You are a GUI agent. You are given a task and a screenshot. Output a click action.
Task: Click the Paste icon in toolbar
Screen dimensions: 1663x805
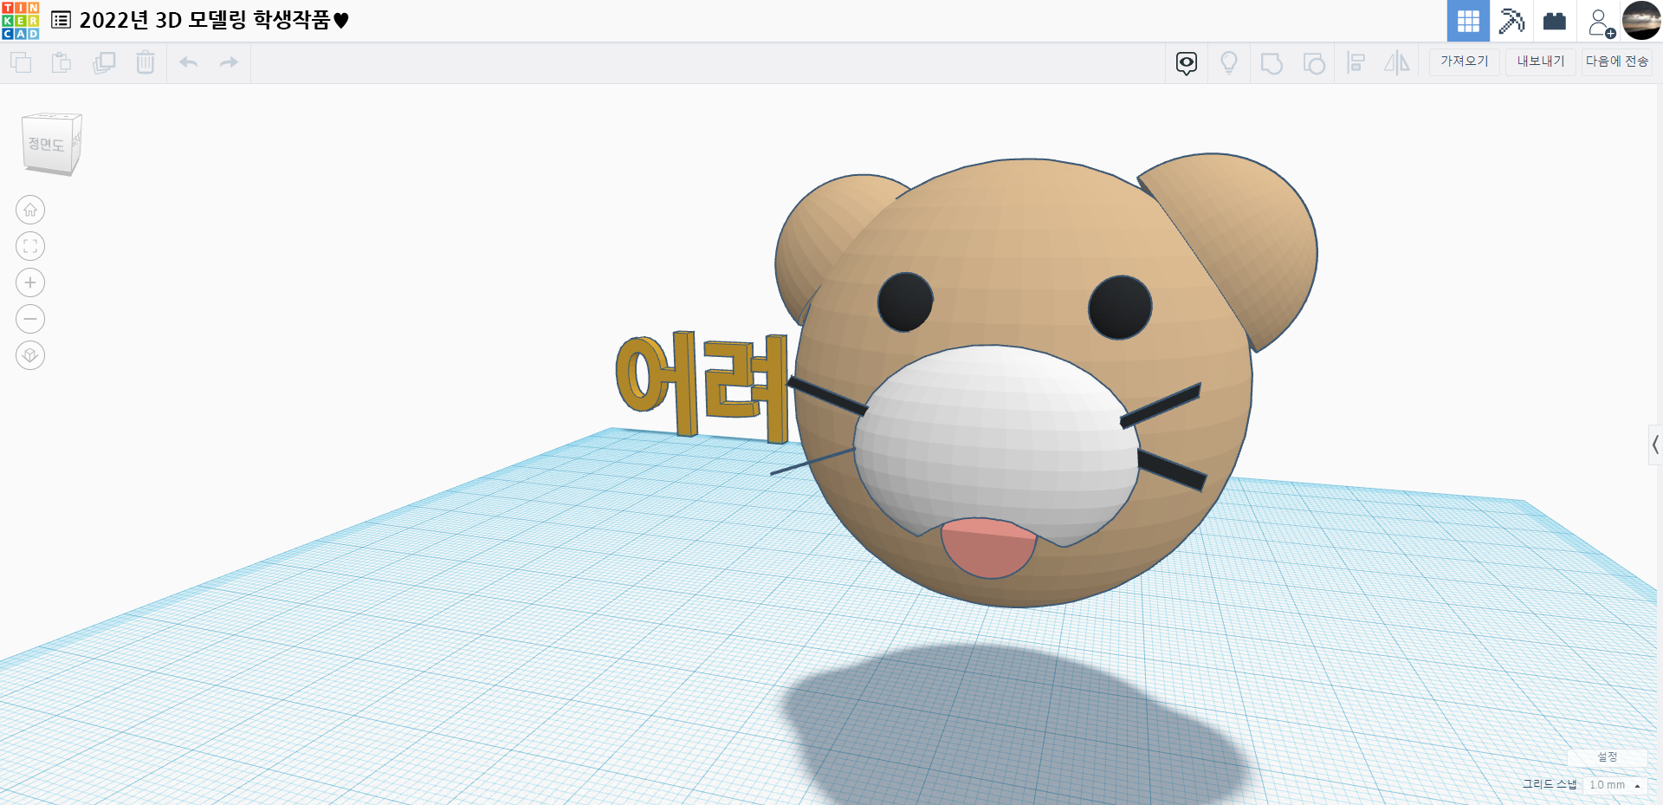pos(61,62)
